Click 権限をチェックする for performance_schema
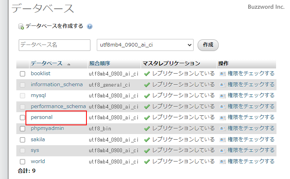290x179 pixels. point(251,106)
